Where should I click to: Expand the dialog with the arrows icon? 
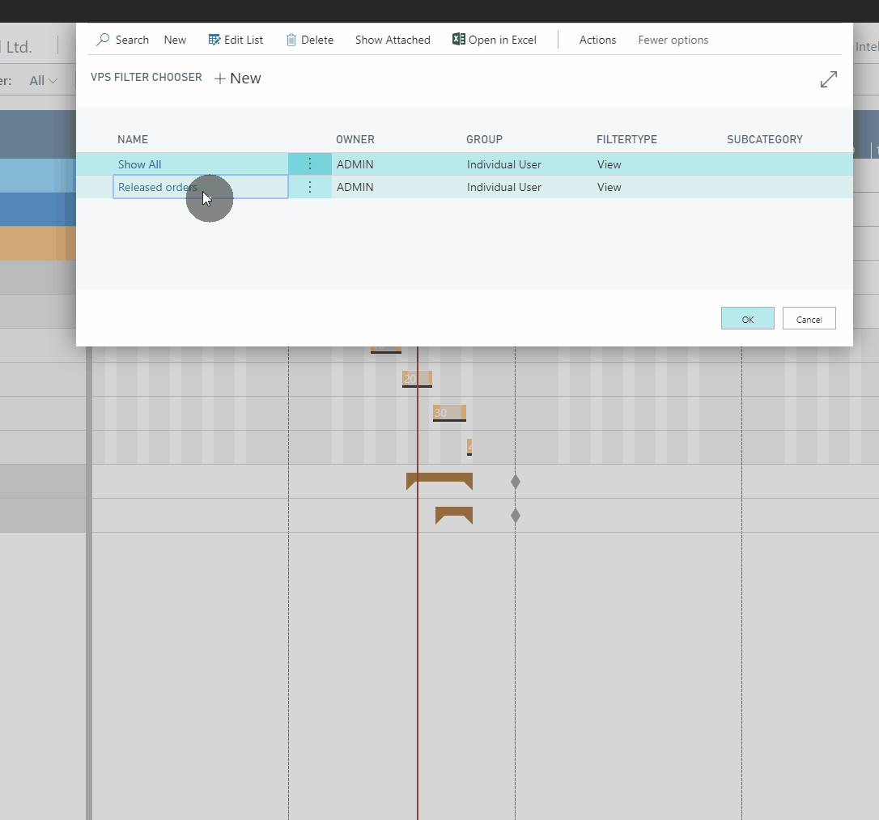tap(828, 79)
